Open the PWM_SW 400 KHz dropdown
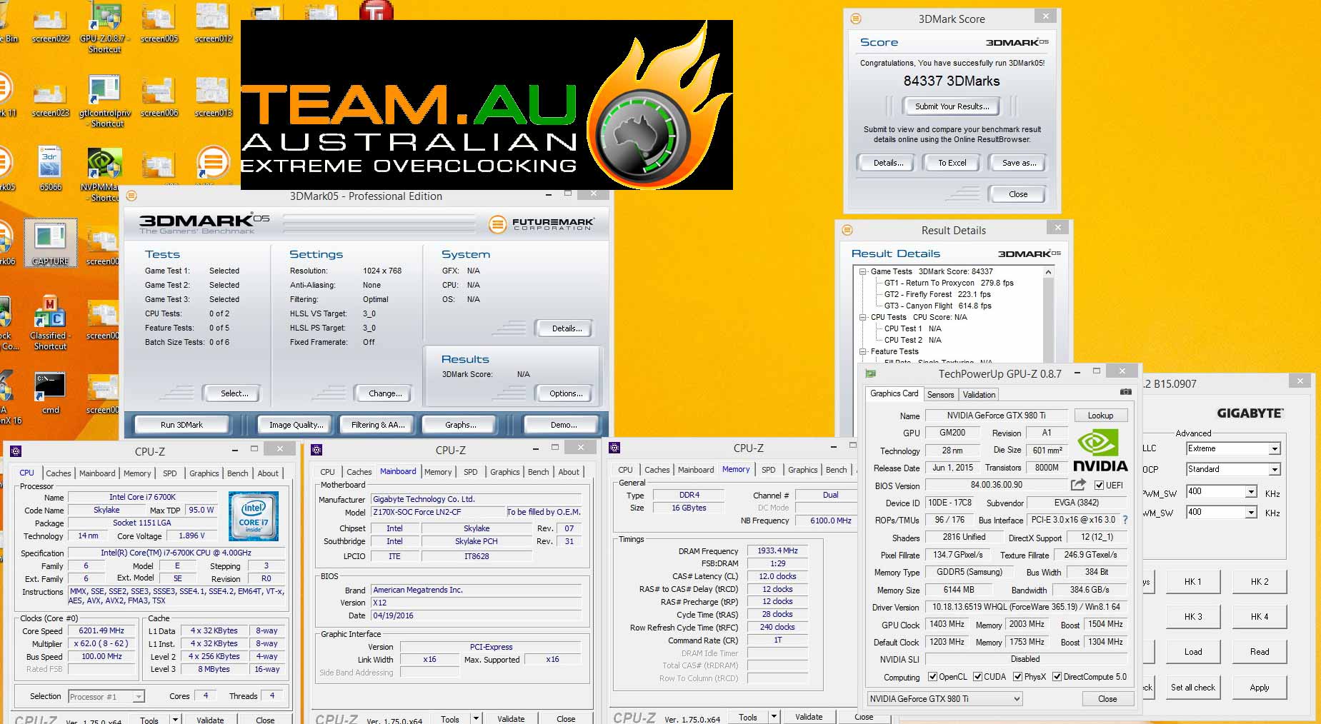 click(x=1251, y=492)
